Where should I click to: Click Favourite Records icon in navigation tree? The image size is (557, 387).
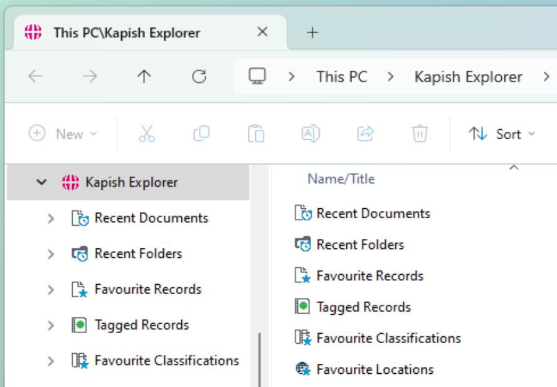[80, 289]
